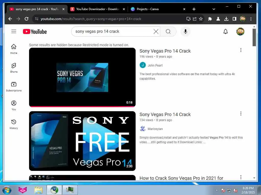Open more options for John Peart video

click(x=241, y=50)
